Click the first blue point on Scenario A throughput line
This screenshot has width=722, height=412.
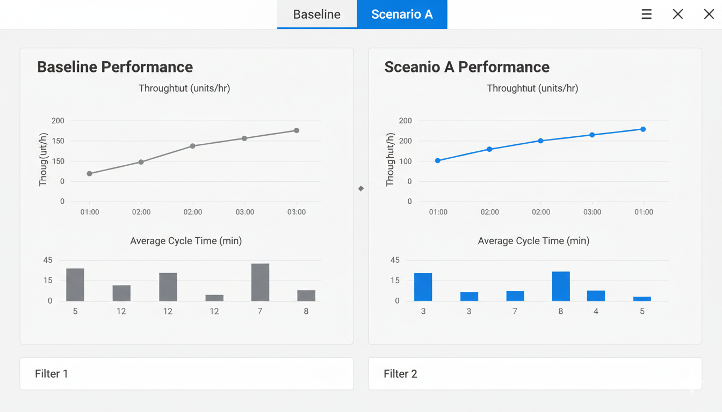click(x=438, y=160)
